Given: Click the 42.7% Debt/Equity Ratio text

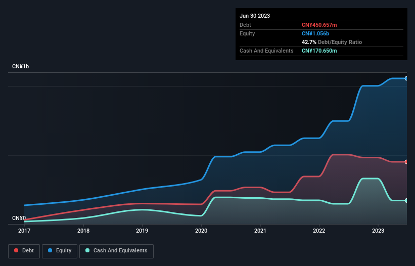Looking at the screenshot, I should (x=332, y=42).
